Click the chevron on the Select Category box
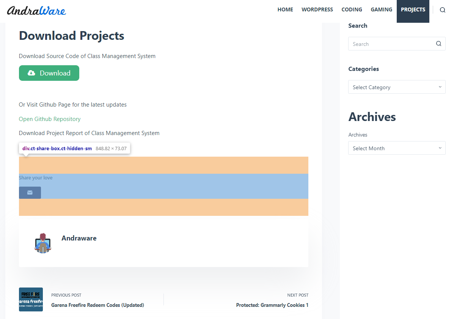This screenshot has height=319, width=465. (x=440, y=87)
